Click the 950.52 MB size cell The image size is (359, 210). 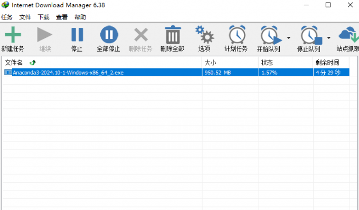tap(218, 73)
